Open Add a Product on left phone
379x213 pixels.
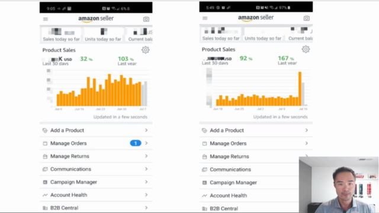tap(96, 130)
